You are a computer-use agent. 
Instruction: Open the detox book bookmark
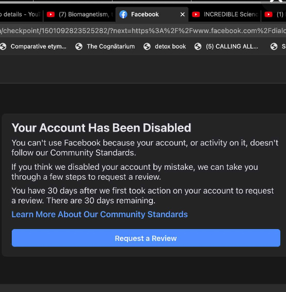[x=165, y=46]
